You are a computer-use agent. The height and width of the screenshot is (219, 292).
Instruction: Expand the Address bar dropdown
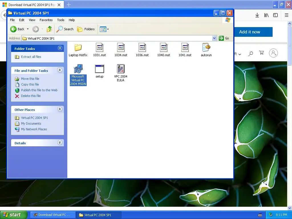point(214,38)
